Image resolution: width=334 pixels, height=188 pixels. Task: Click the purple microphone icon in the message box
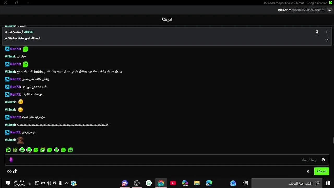click(x=11, y=160)
